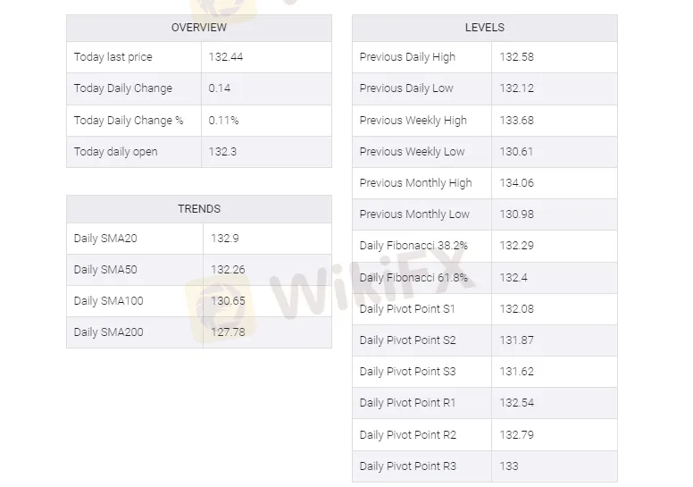Click the Daily Fibonacci 38.2% label

[x=413, y=246]
